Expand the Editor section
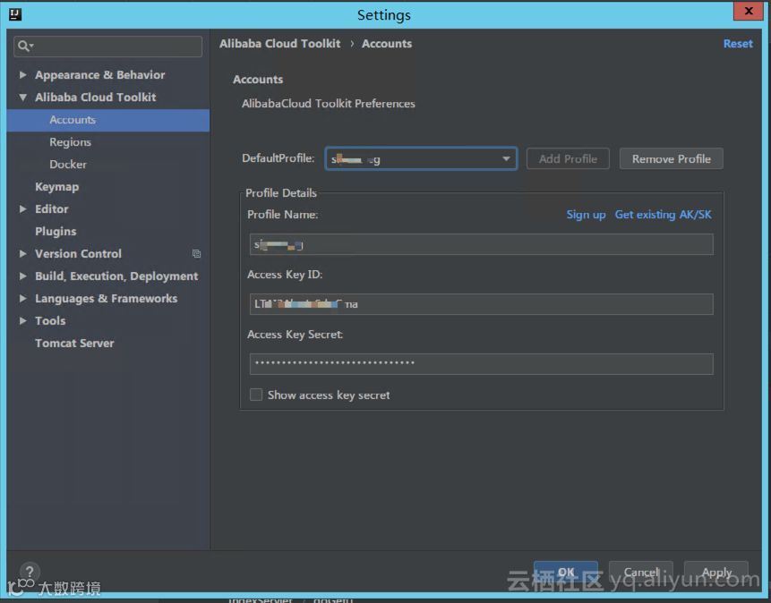The image size is (771, 603). tap(22, 208)
